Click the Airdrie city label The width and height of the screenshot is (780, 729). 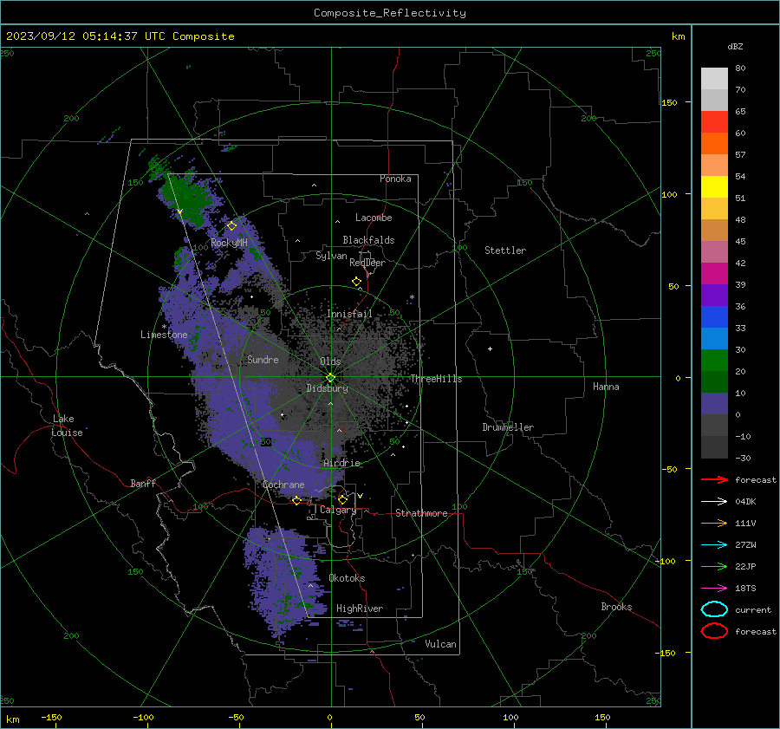341,463
